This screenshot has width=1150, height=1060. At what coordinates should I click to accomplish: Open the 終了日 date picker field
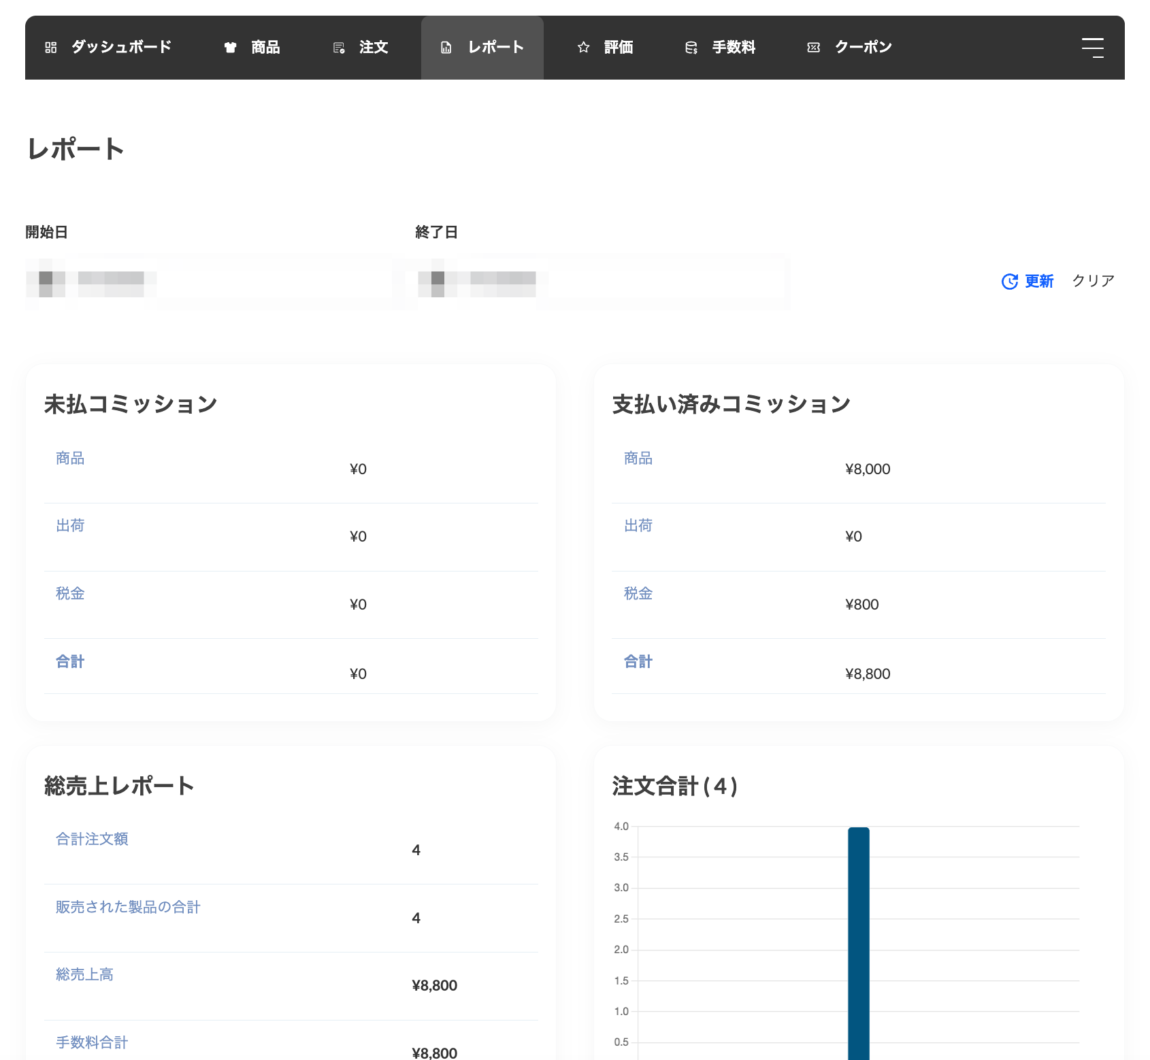coord(599,282)
